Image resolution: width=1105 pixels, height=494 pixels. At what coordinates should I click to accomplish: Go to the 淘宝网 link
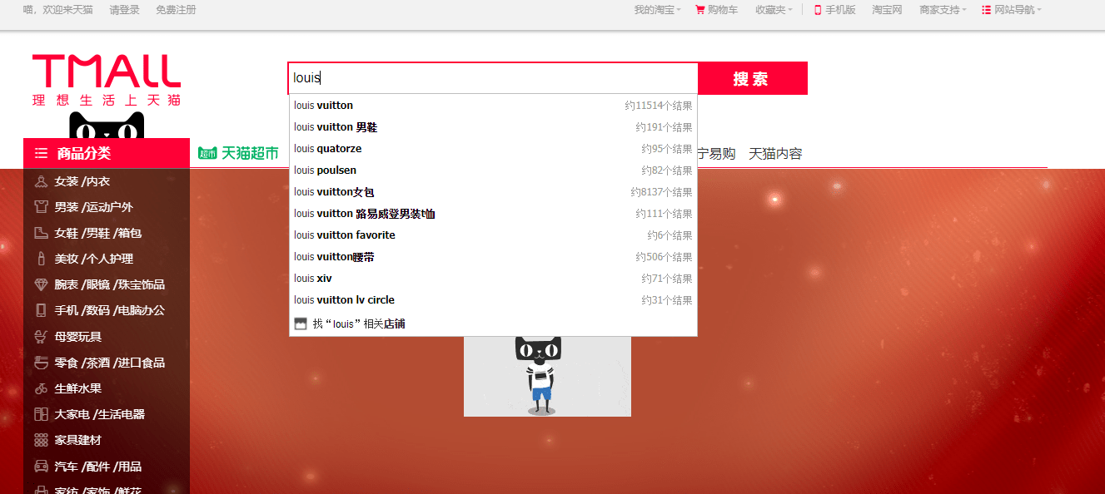887,10
